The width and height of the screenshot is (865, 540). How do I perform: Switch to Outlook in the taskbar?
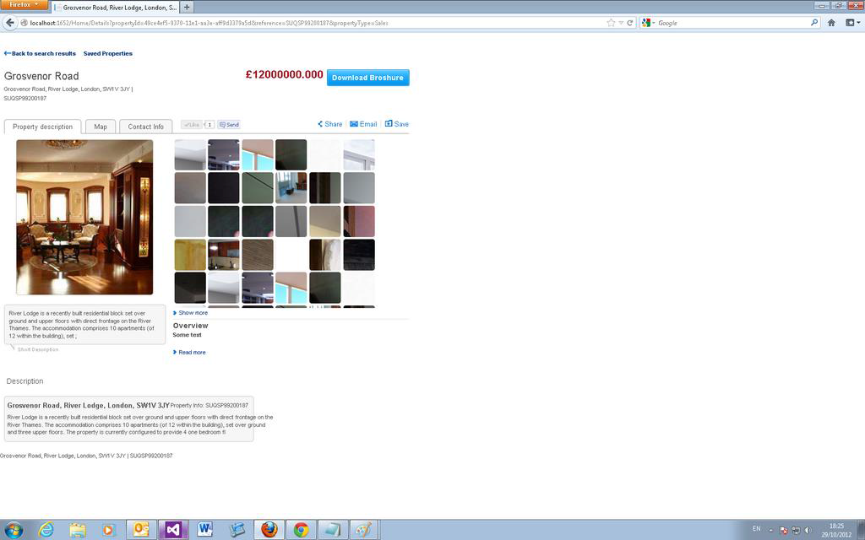pos(141,530)
